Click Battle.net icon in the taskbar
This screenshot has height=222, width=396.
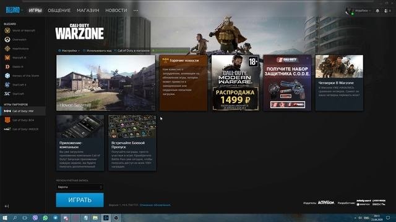106,218
